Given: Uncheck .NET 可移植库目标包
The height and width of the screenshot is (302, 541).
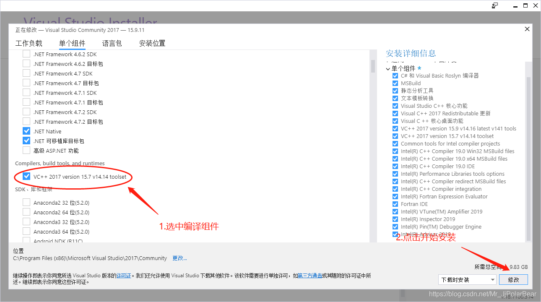Looking at the screenshot, I should (x=26, y=141).
